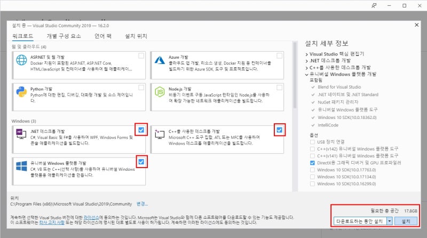Click the C++ desktop development icon

coord(160,134)
